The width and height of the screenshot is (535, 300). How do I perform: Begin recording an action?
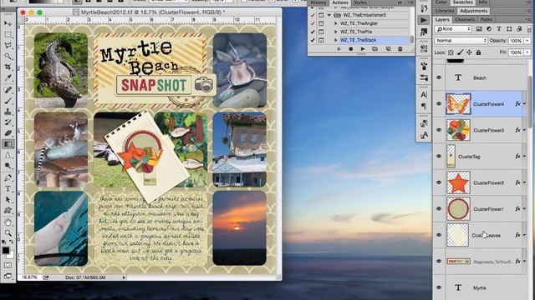click(351, 49)
